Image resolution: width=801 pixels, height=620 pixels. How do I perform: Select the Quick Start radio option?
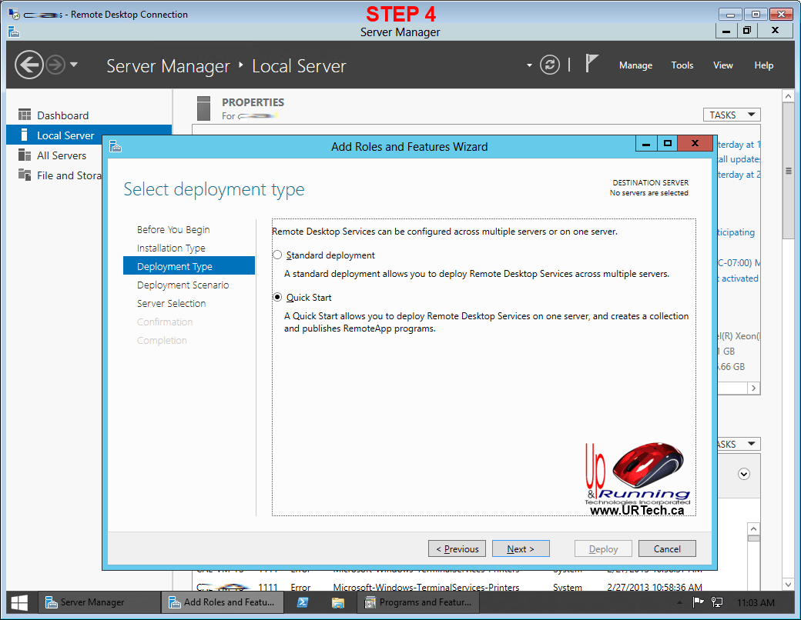[277, 298]
